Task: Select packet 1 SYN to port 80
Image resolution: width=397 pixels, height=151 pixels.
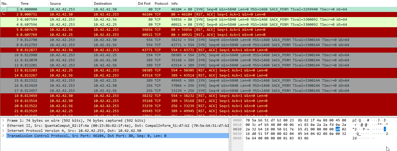Action: [198, 10]
